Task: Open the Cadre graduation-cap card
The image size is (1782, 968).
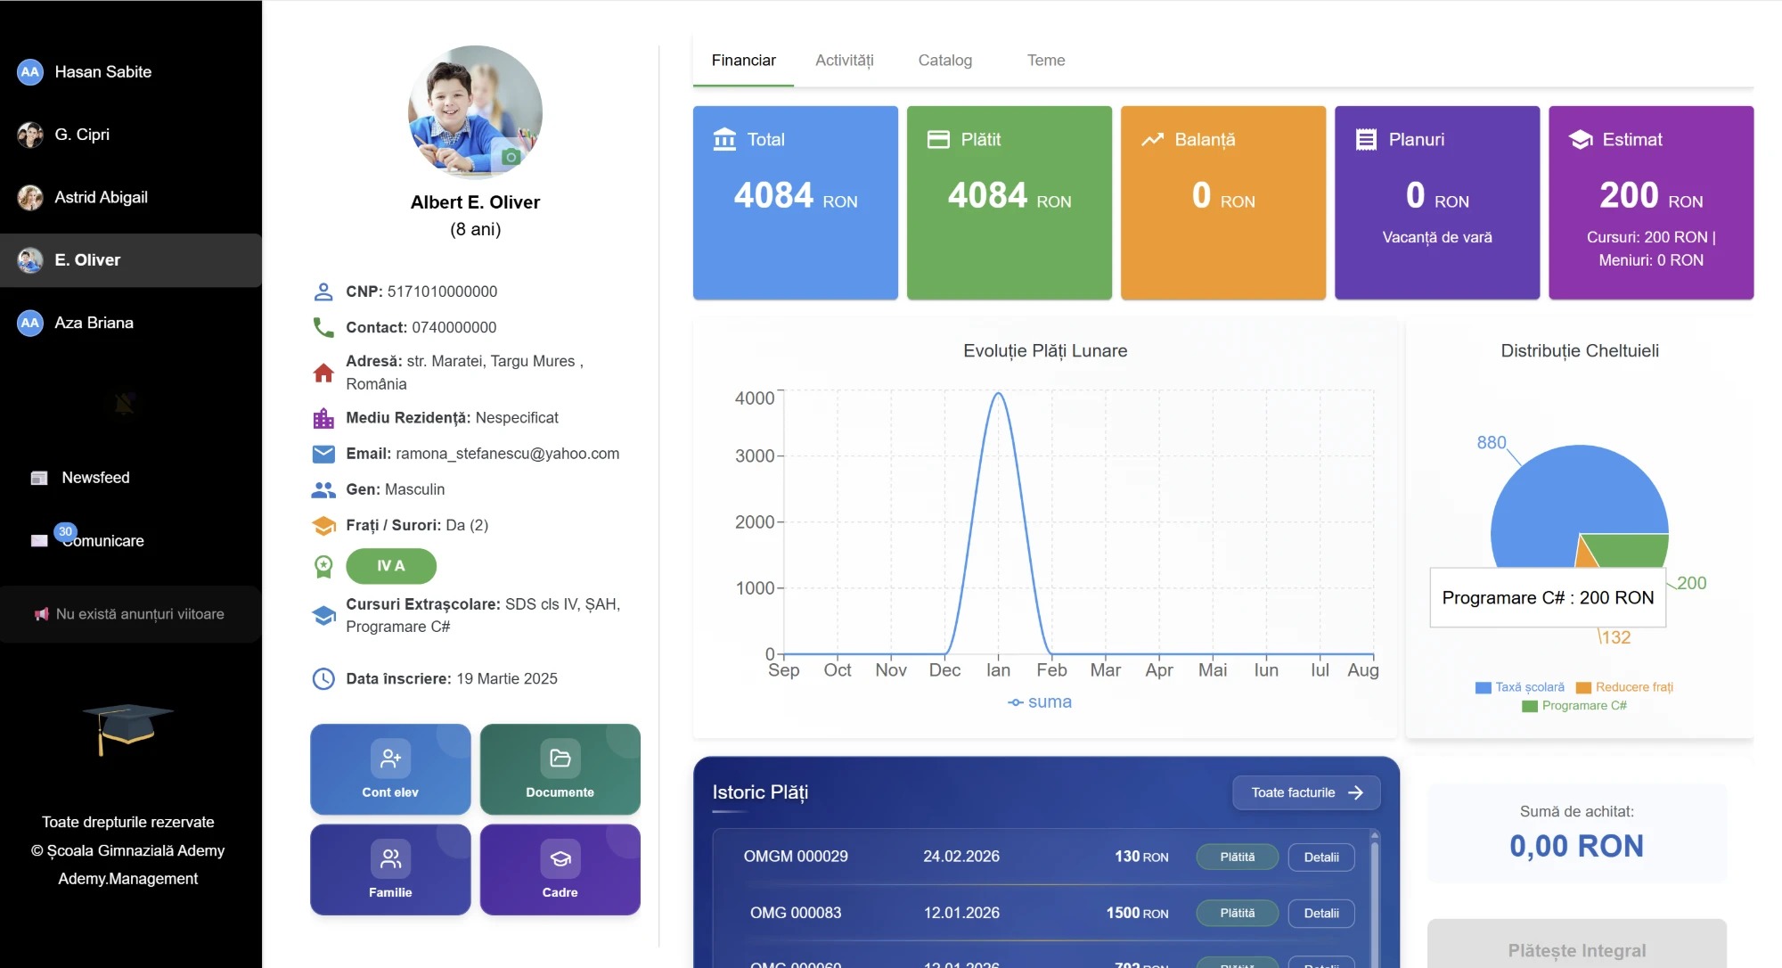Action: click(x=560, y=869)
